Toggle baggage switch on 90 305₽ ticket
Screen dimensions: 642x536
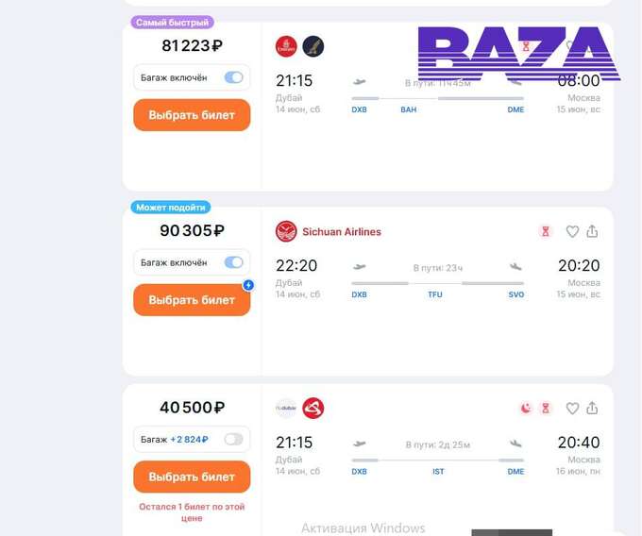coord(234,262)
